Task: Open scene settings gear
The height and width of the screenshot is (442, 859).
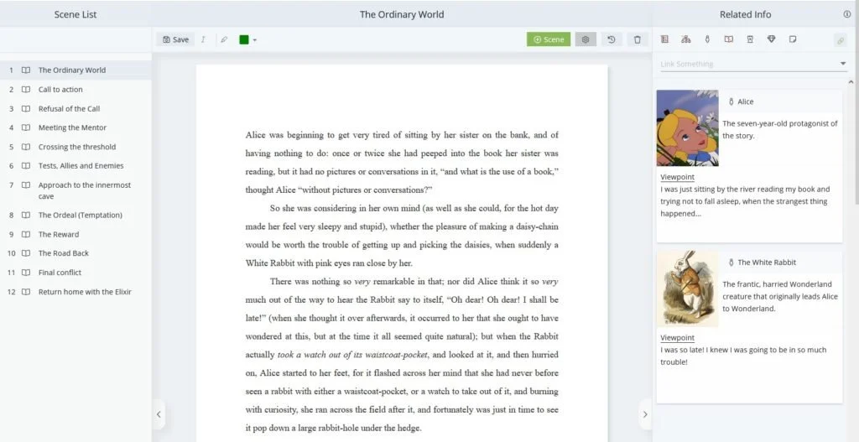Action: 585,39
